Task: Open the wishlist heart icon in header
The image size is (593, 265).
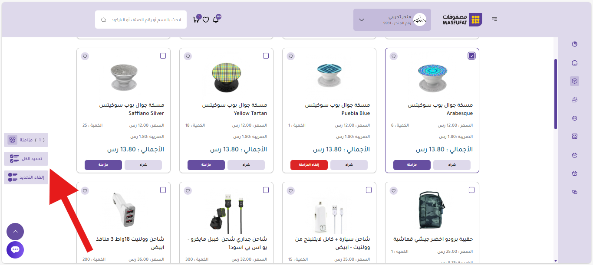Action: 206,20
